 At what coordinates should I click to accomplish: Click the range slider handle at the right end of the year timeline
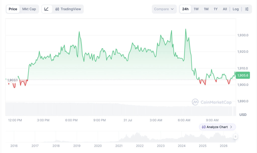(235, 137)
